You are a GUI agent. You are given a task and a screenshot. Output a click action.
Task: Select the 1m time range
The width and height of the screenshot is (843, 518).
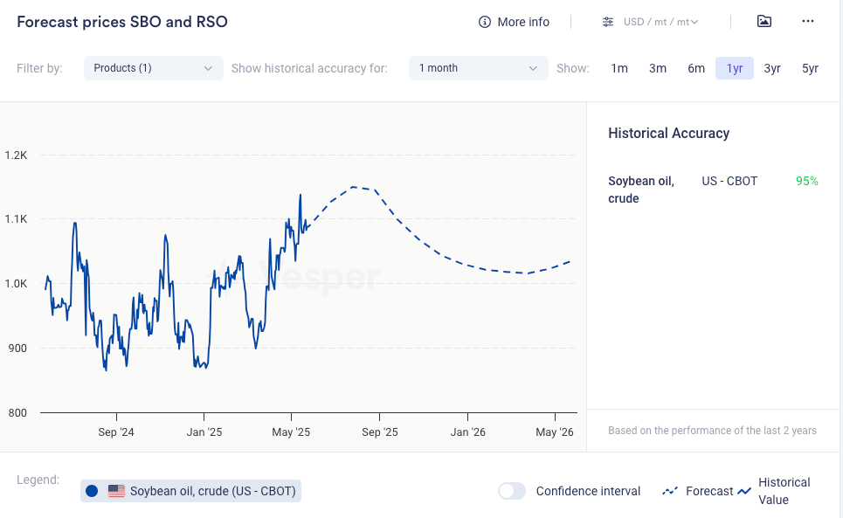pyautogui.click(x=619, y=68)
